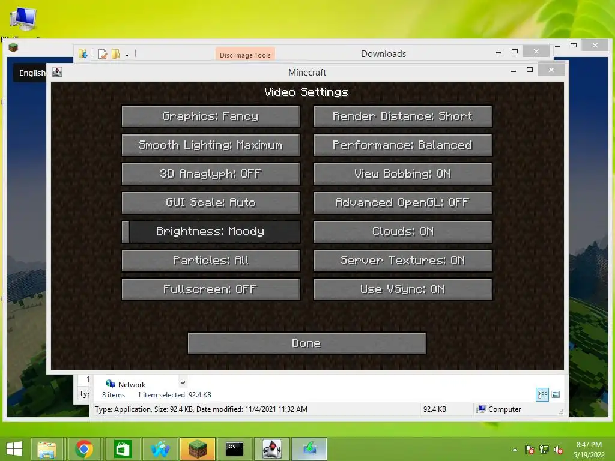This screenshot has width=615, height=461.
Task: Open Disc Image Tools tab in Downloads
Action: 245,55
